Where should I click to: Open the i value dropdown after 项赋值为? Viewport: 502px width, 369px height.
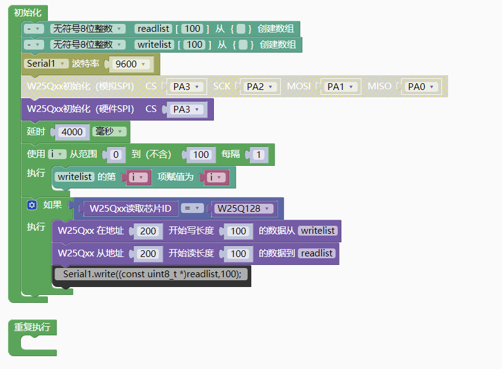click(216, 177)
